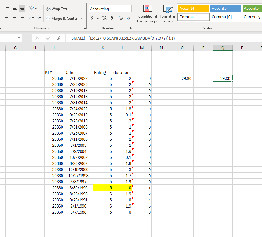Viewport: 262px width, 237px height.
Task: Select column M value 4
Action: [x=142, y=200]
